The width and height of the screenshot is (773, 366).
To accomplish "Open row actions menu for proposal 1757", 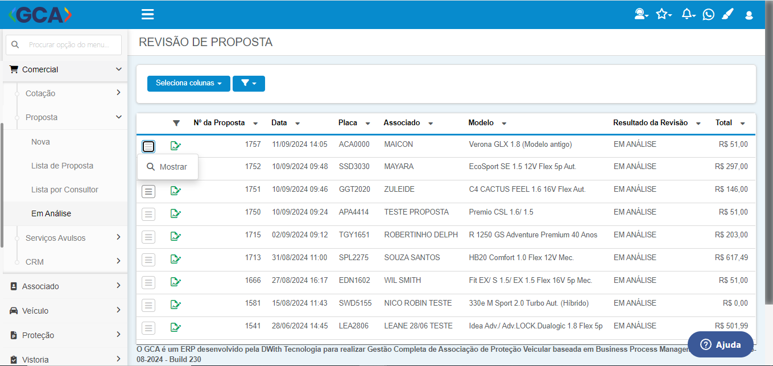I will point(148,146).
